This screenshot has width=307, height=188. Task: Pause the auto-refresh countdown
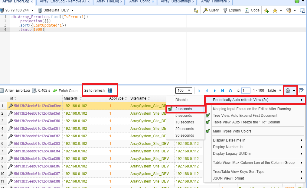tap(110, 91)
